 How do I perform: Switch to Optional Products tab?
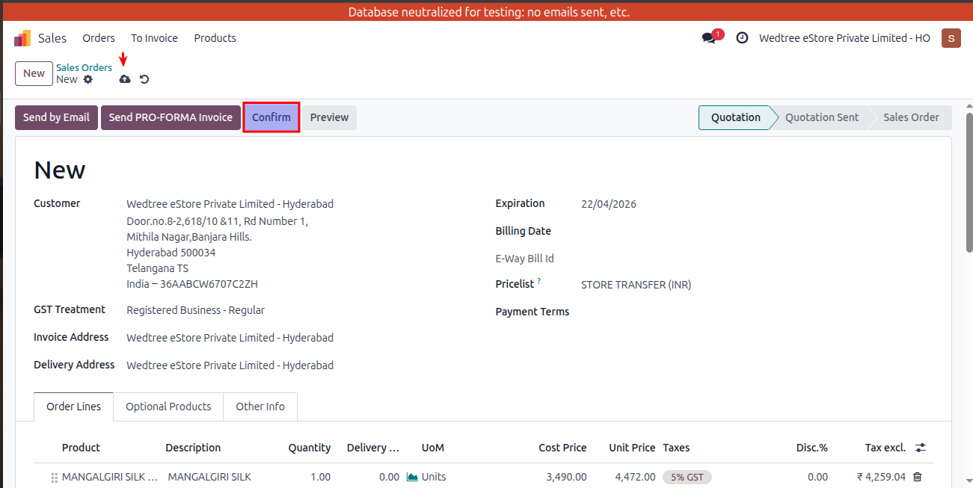[x=168, y=407]
